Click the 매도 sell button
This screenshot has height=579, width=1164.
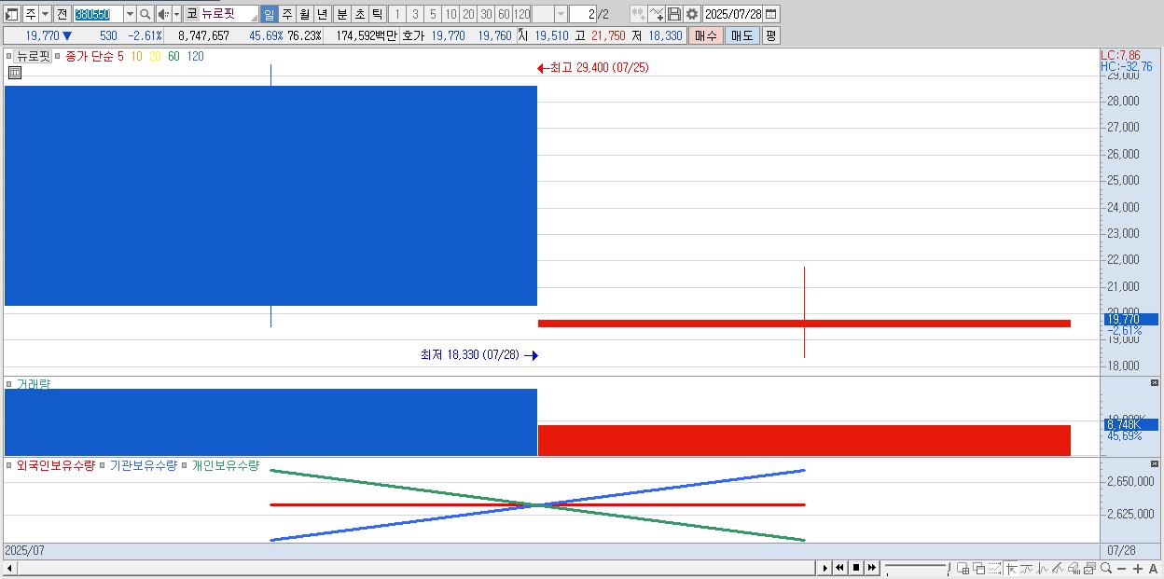click(742, 35)
